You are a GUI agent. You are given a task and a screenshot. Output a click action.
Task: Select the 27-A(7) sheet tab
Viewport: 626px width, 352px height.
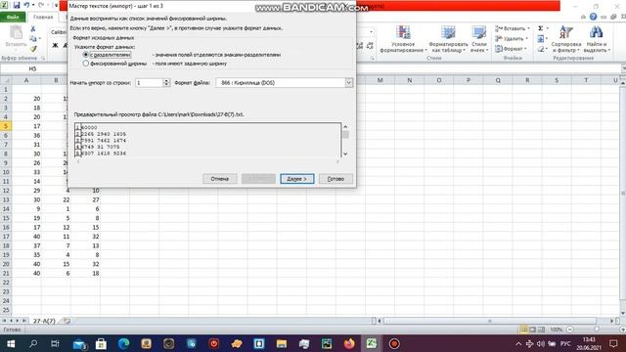pyautogui.click(x=44, y=321)
